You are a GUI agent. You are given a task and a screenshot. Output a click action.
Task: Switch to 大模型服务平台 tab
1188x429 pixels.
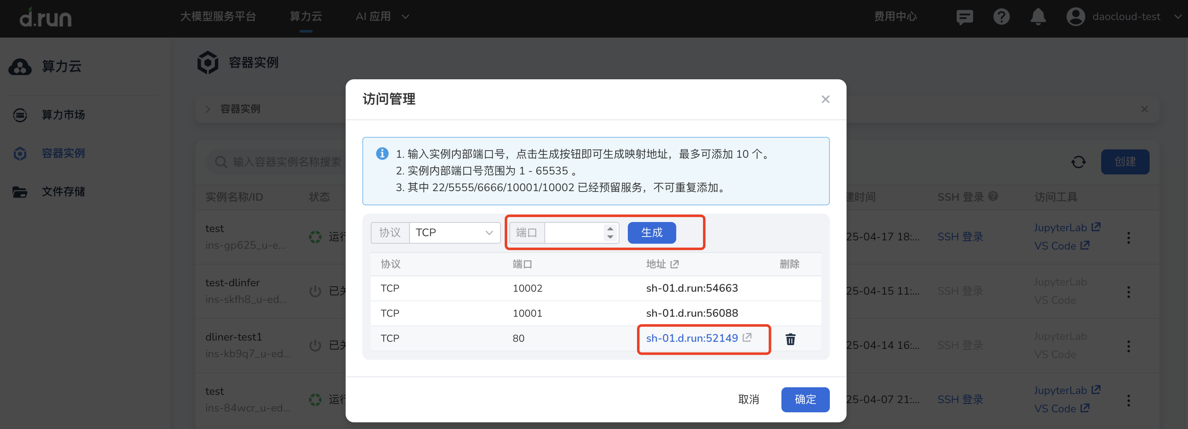[x=217, y=17]
